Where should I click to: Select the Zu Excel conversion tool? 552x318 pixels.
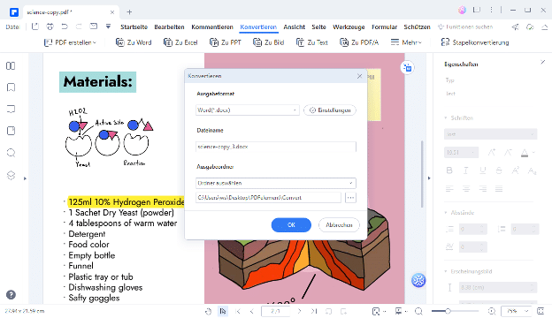click(180, 42)
